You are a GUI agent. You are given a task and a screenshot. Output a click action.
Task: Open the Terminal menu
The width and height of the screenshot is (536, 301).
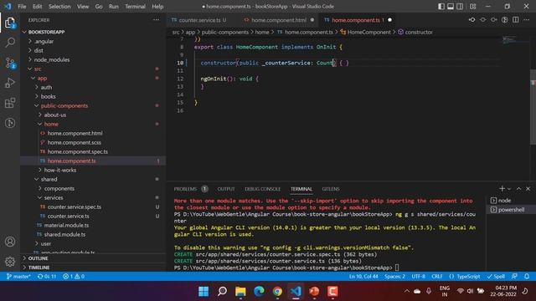135,7
